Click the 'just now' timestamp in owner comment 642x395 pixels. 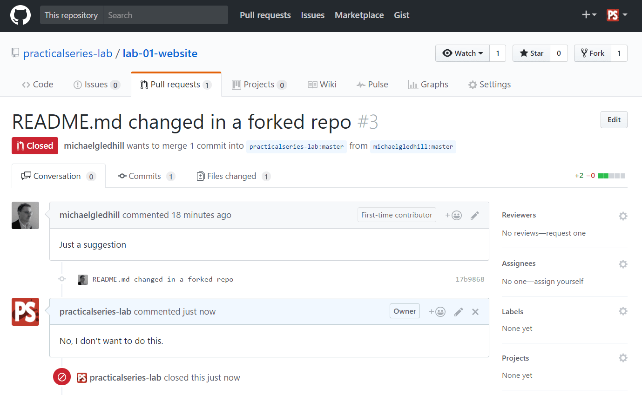click(x=199, y=312)
